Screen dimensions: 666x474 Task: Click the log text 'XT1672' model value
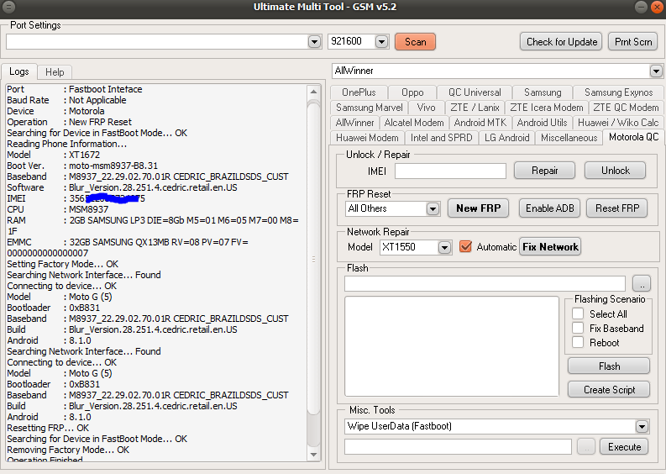coord(85,155)
